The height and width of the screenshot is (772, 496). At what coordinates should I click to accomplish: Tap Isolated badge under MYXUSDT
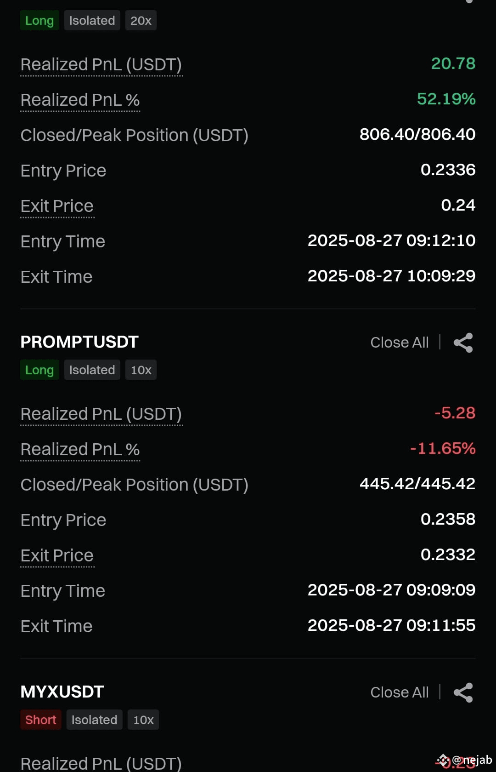[x=95, y=720]
